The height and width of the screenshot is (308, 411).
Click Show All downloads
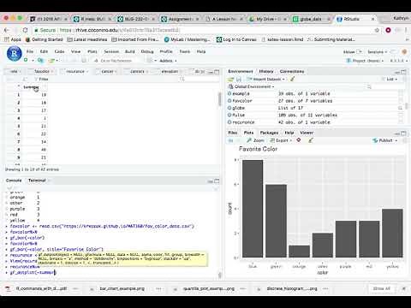(381, 288)
